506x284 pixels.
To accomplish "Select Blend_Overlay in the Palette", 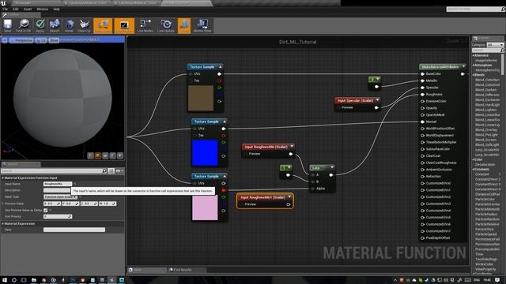I will (486, 129).
